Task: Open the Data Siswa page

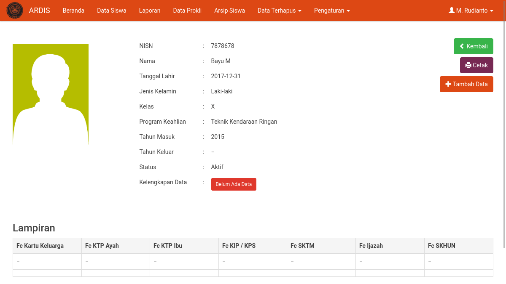Action: pos(111,11)
